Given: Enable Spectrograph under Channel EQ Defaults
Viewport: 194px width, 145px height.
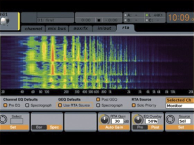Looking at the screenshot, I should 27,105.
